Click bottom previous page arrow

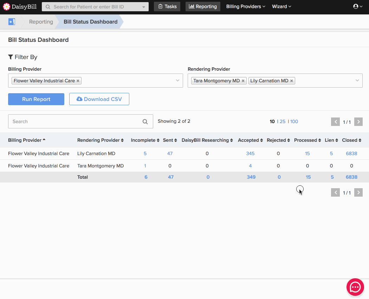pyautogui.click(x=335, y=192)
